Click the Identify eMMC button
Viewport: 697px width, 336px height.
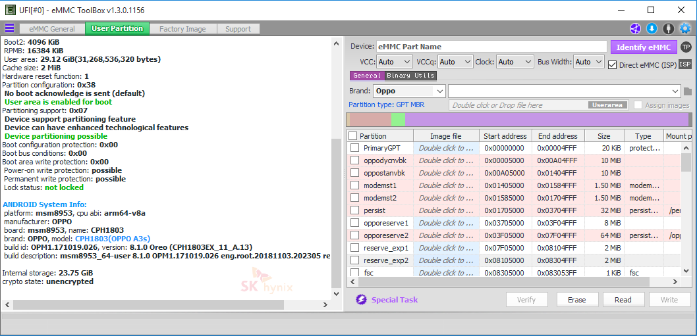click(x=644, y=47)
